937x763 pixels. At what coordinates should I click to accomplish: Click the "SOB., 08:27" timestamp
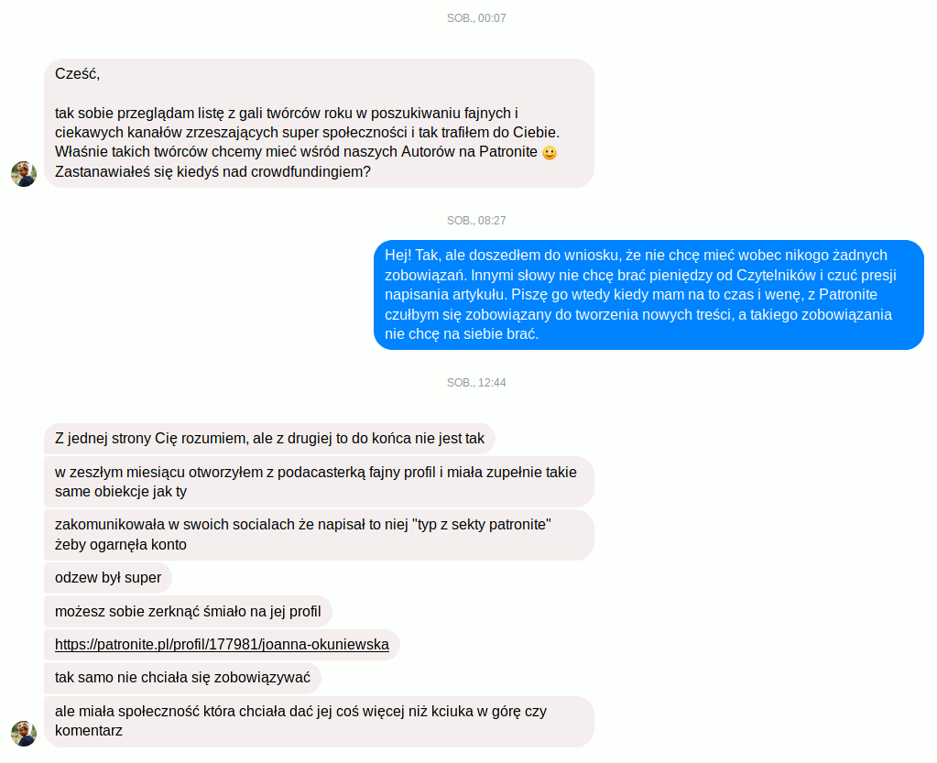[x=476, y=221]
